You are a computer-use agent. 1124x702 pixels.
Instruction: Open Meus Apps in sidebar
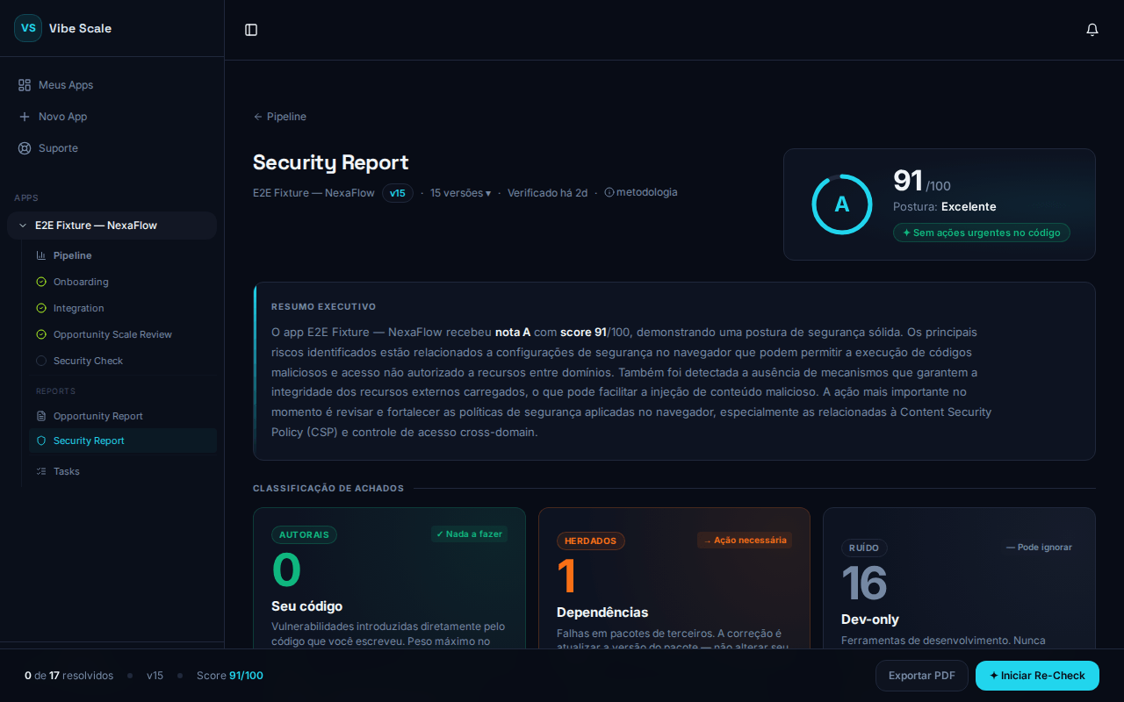112,85
